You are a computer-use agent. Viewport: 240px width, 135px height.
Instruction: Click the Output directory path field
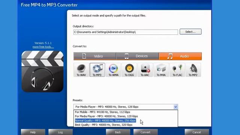pos(126,32)
